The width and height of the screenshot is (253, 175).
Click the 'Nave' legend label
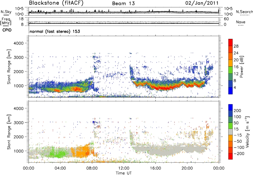click(x=240, y=22)
